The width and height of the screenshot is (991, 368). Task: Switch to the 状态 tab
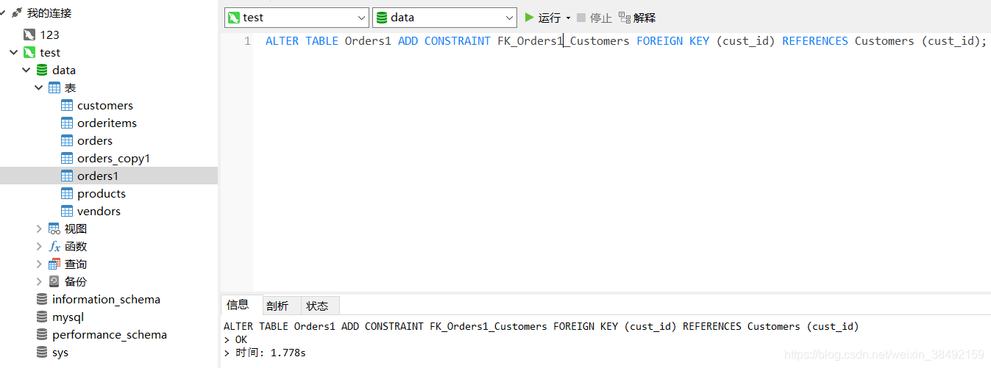click(x=318, y=306)
